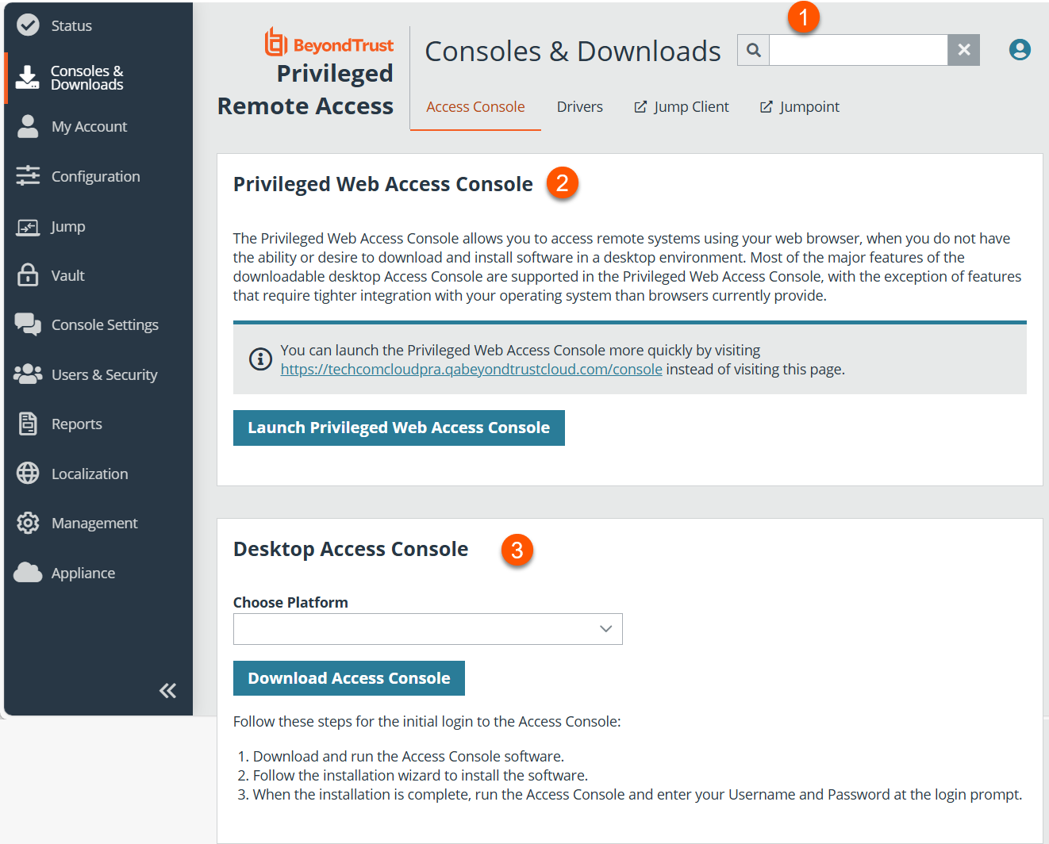Open Users & Security from the sidebar
This screenshot has height=844, width=1049.
(105, 374)
